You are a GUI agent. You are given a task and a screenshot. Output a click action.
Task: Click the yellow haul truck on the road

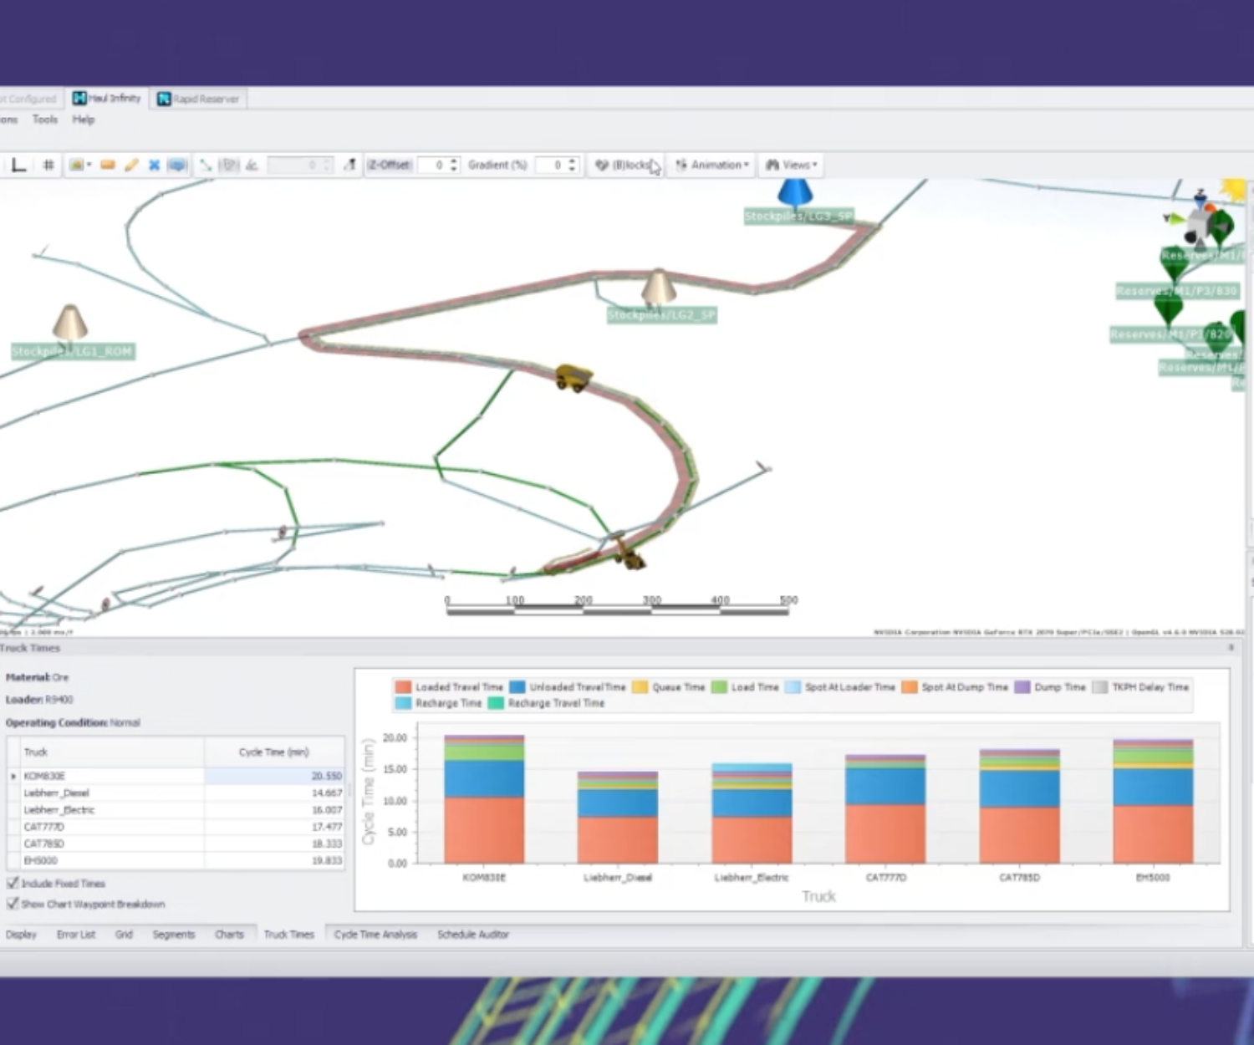573,377
